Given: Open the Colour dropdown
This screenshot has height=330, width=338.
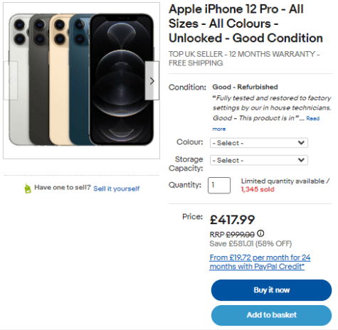Looking at the screenshot, I should point(259,143).
